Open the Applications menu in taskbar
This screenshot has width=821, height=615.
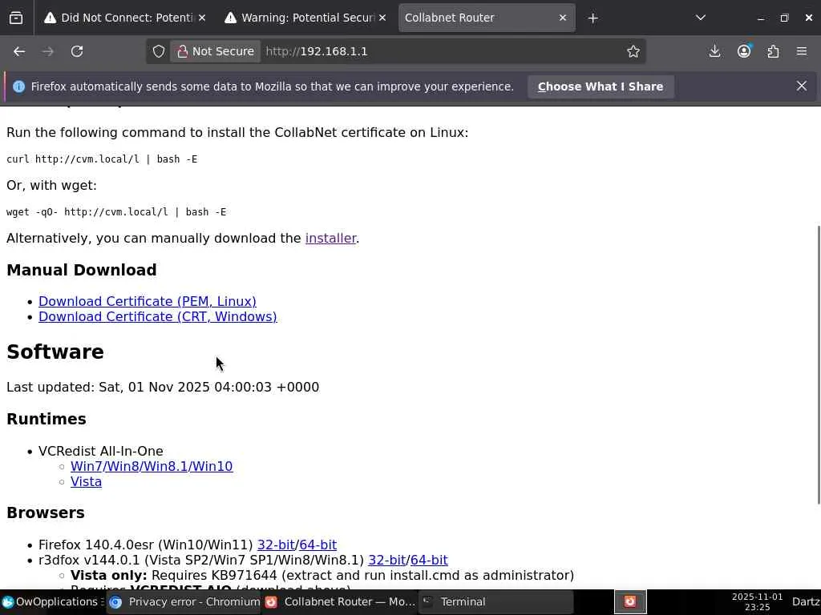pyautogui.click(x=52, y=602)
